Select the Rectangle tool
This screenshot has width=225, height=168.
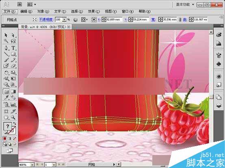13,54
